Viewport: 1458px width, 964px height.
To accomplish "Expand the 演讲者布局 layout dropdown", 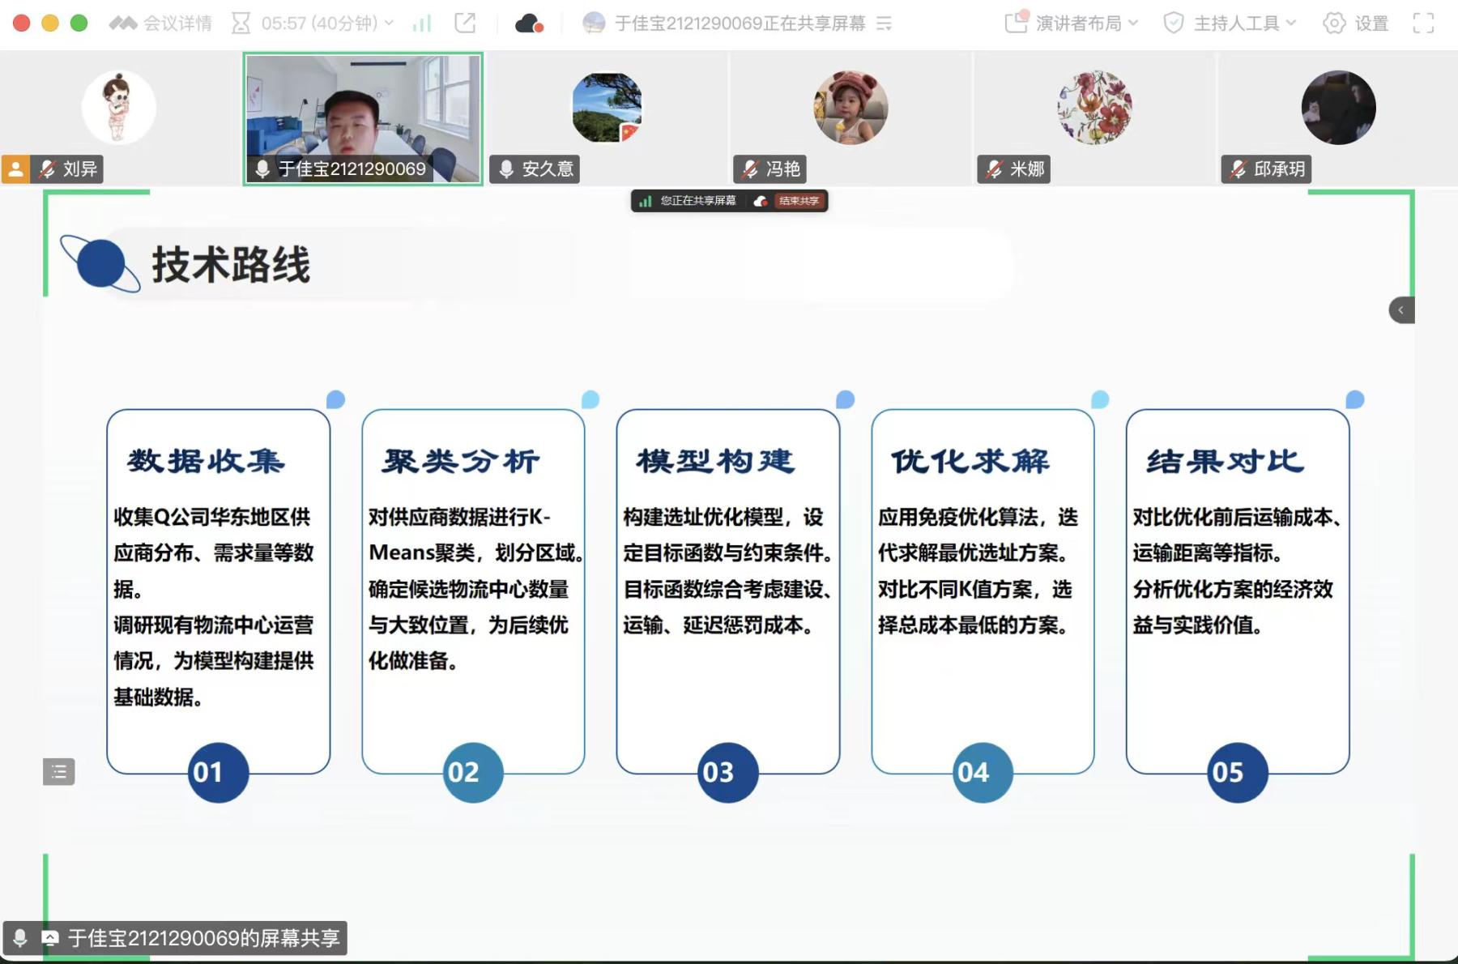I will pyautogui.click(x=1072, y=23).
